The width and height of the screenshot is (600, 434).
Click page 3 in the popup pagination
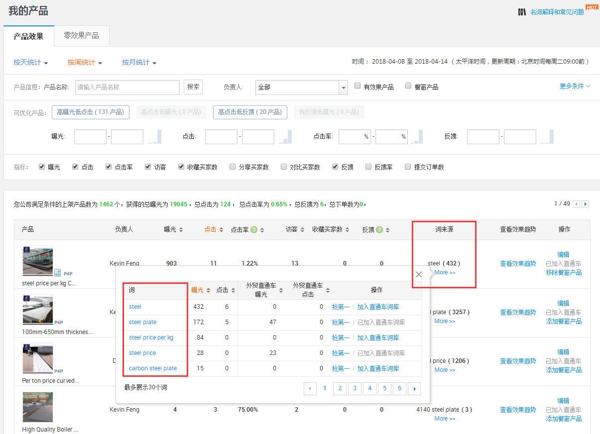355,388
